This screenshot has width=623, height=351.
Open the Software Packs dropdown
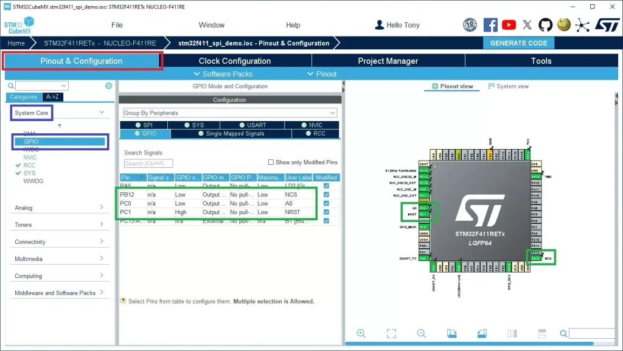(x=222, y=74)
